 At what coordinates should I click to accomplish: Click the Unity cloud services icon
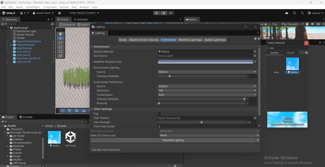click(287, 13)
